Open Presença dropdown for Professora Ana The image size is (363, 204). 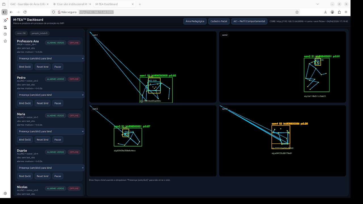pyautogui.click(x=51, y=58)
